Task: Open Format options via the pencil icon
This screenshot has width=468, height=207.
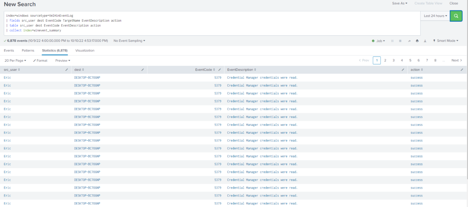Action: click(40, 60)
